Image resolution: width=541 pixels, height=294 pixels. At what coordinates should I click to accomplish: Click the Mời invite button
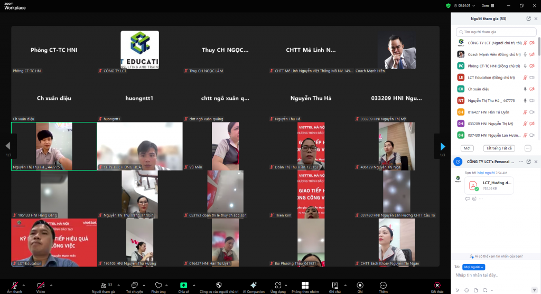coord(467,148)
